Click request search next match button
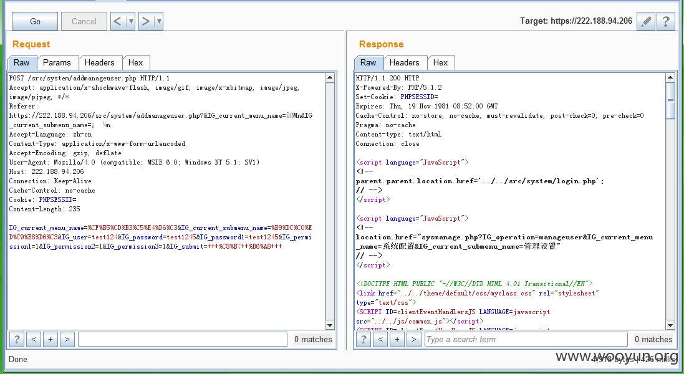684x374 pixels. click(x=67, y=339)
